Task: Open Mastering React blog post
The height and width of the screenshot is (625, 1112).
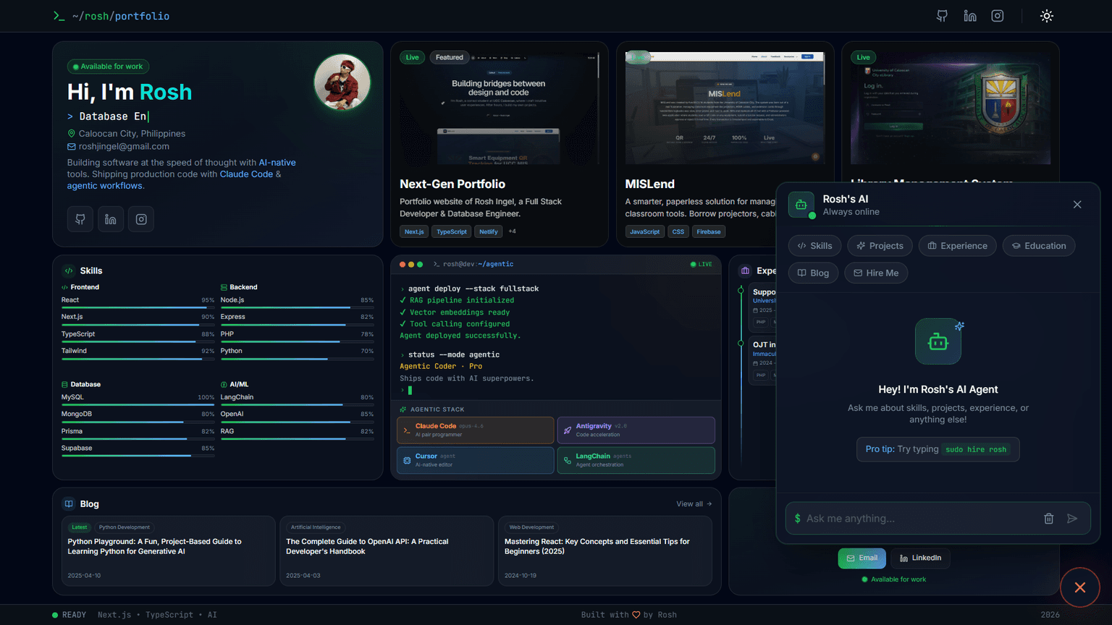Action: click(605, 550)
